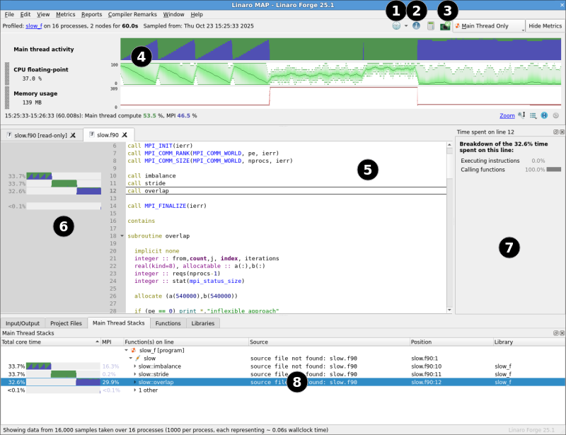Switch to the Functions tab
566x435 pixels.
coord(168,323)
